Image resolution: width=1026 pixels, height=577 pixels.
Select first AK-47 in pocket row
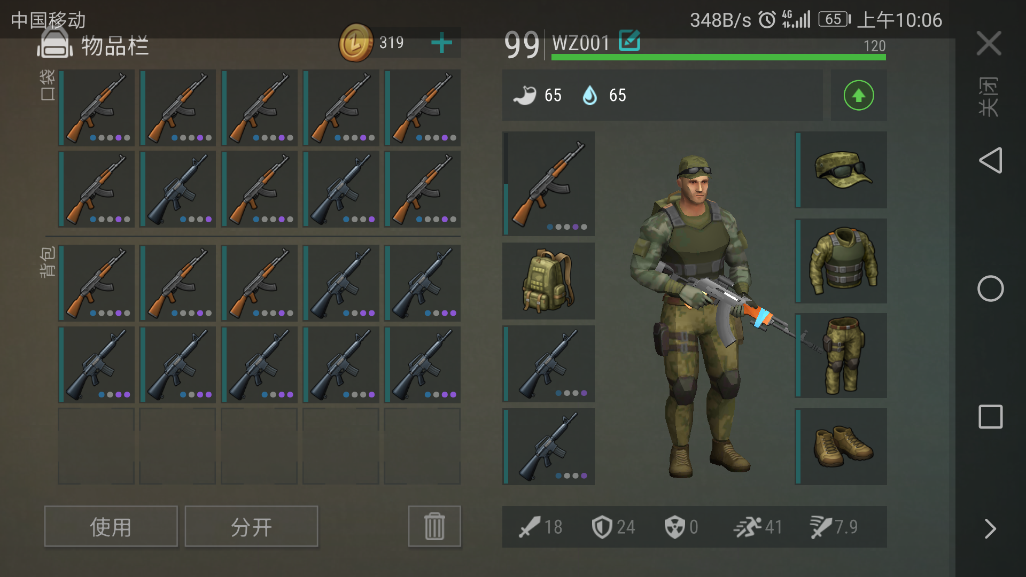[x=96, y=107]
